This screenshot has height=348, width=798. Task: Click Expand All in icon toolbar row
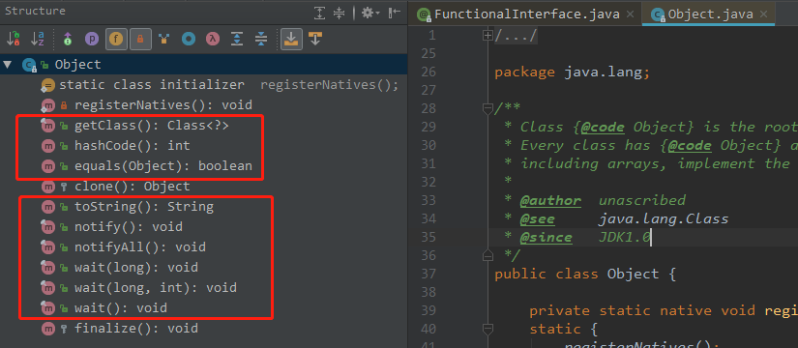click(x=237, y=39)
